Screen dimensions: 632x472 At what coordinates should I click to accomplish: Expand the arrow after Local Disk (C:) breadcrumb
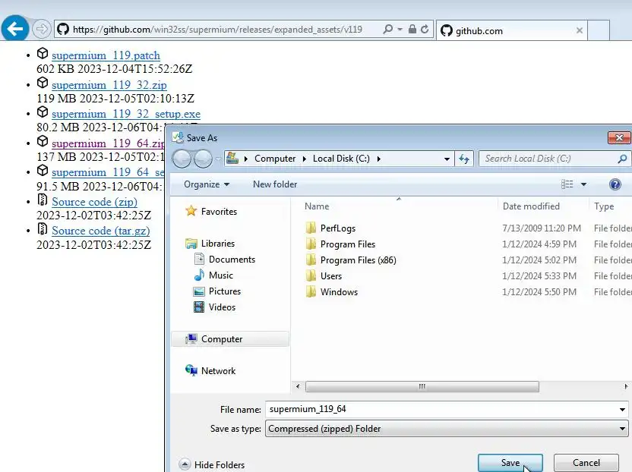pos(378,159)
